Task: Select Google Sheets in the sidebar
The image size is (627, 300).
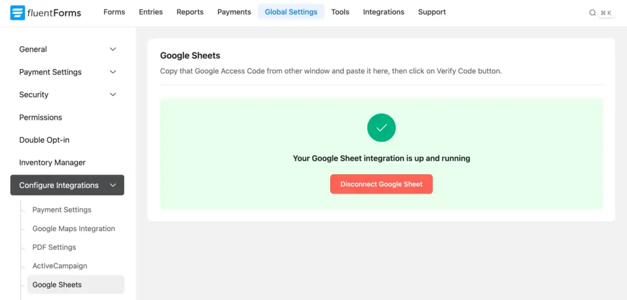Action: (75, 285)
